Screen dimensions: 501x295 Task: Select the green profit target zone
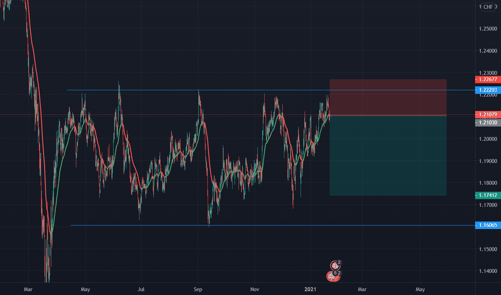click(x=388, y=156)
